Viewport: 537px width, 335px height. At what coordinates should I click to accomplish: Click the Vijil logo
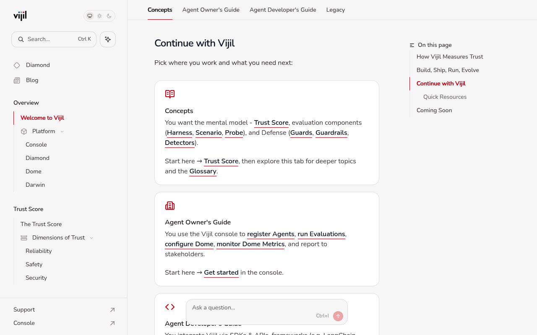pyautogui.click(x=20, y=16)
